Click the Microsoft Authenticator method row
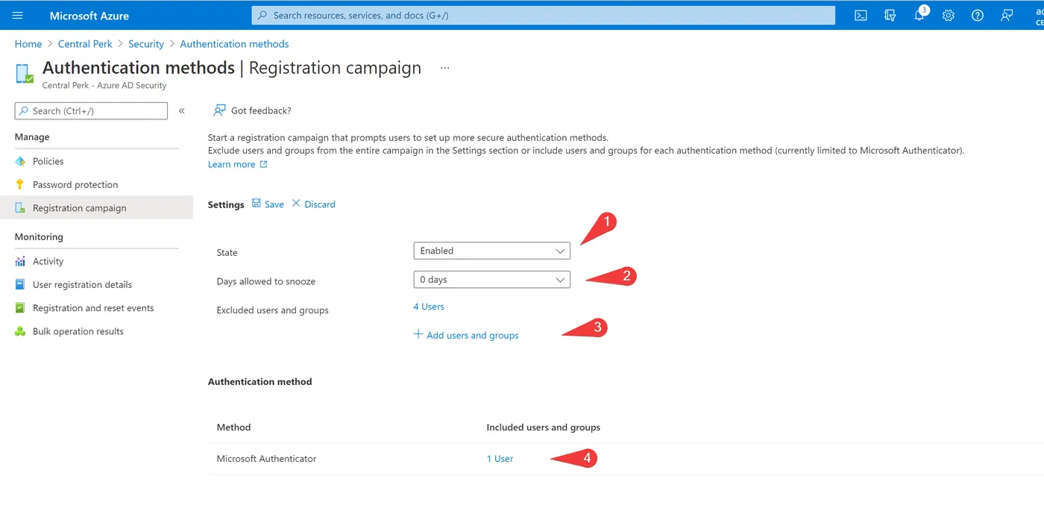 tap(625, 459)
